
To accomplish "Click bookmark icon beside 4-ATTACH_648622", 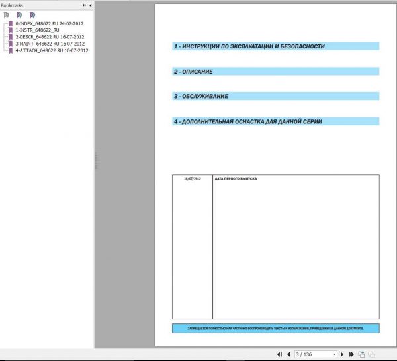I will (11, 51).
